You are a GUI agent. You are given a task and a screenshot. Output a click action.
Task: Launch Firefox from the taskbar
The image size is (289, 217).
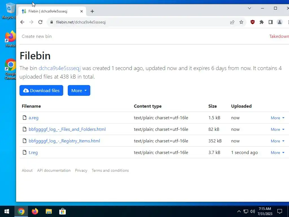[x=35, y=211]
